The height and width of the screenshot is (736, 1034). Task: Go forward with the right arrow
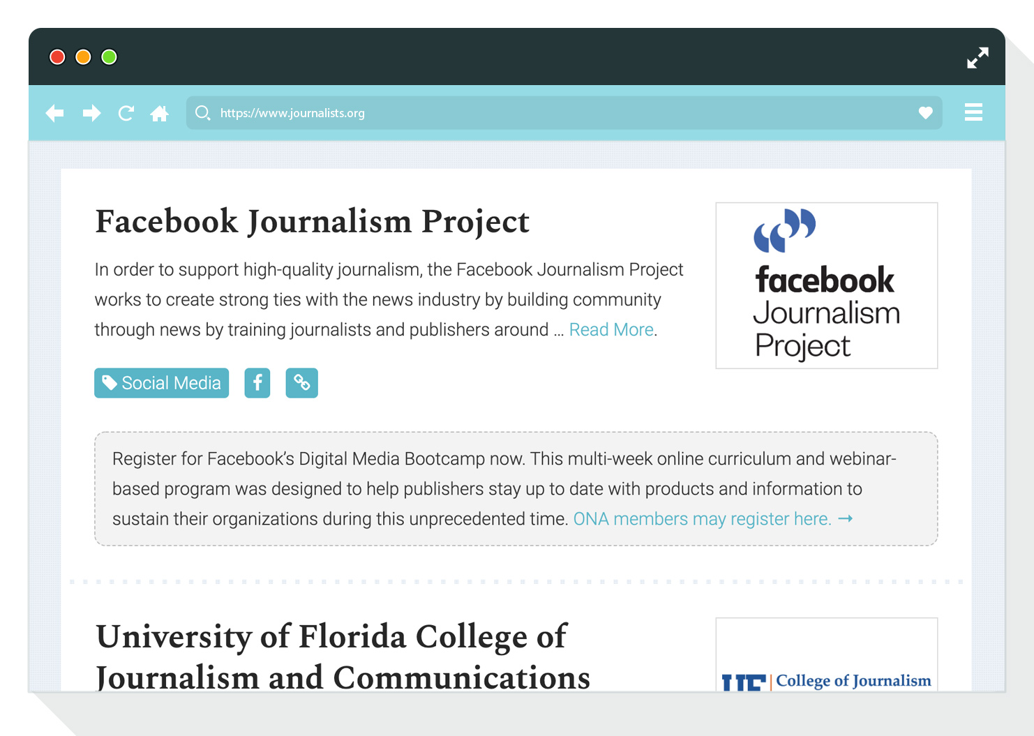pos(91,113)
